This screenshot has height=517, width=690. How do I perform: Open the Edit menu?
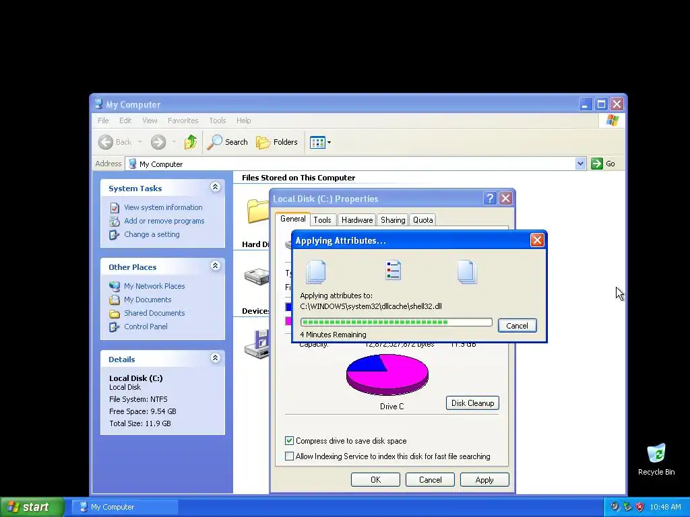click(x=125, y=120)
